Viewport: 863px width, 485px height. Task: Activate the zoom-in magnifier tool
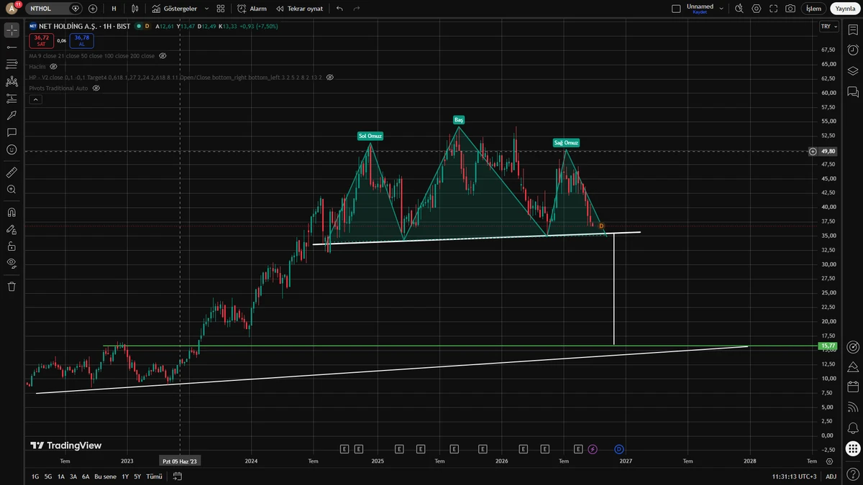pyautogui.click(x=12, y=190)
